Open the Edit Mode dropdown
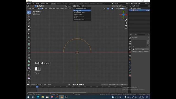The width and height of the screenshot is (176, 99). 32,9
